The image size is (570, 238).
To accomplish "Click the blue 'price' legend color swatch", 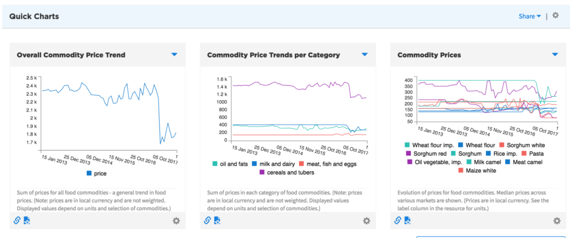I will tap(90, 173).
